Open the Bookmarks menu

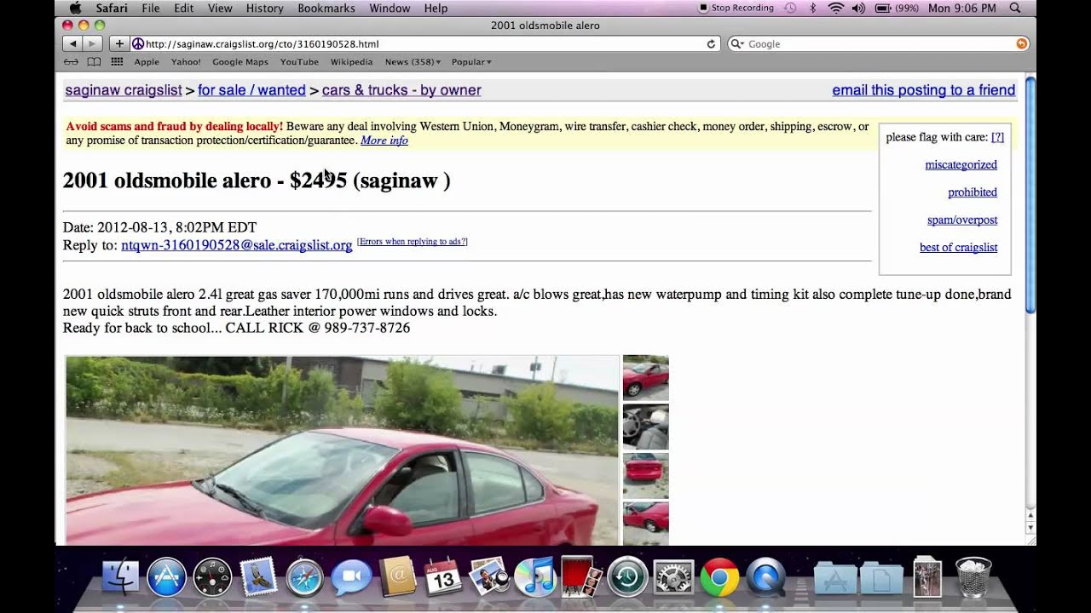(326, 8)
